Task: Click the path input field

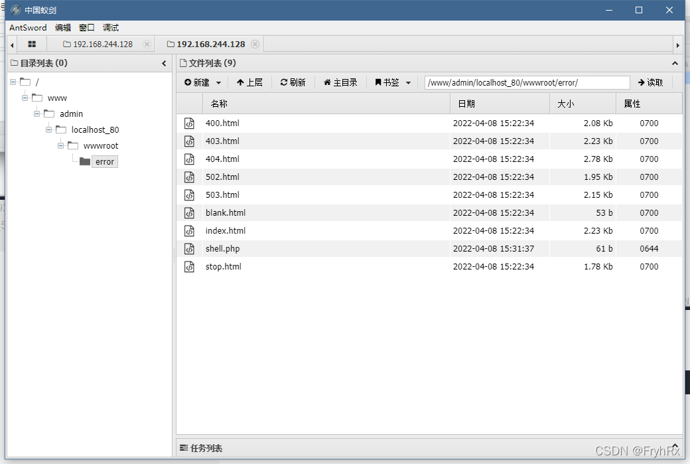Action: 527,82
